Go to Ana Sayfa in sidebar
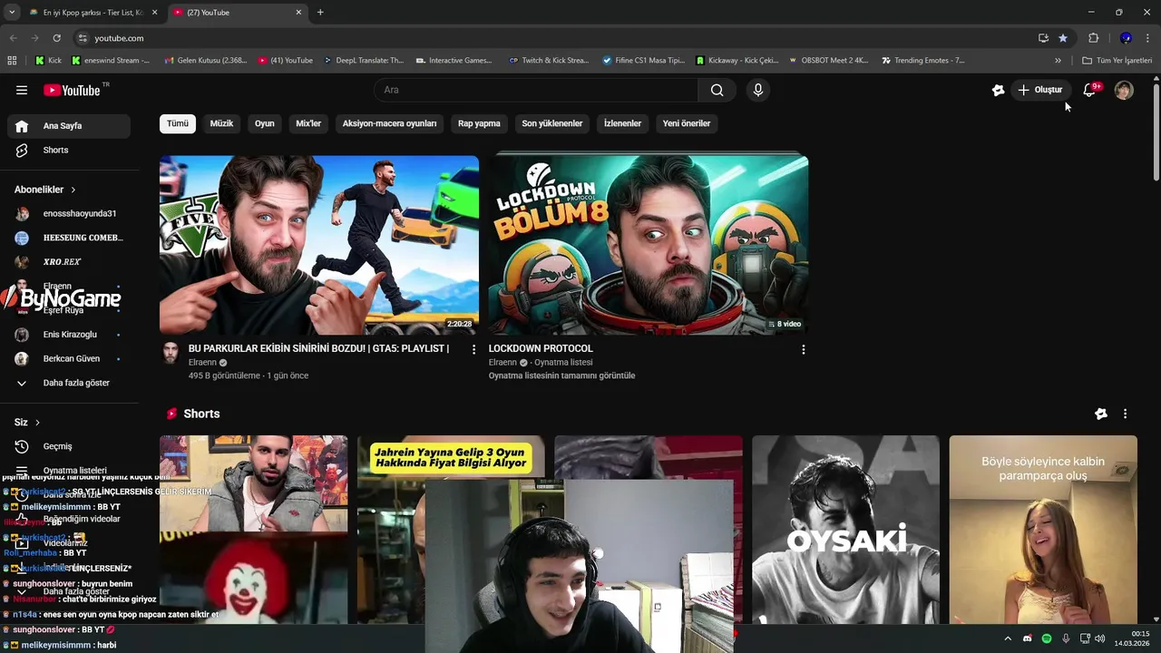The image size is (1161, 653). (69, 126)
